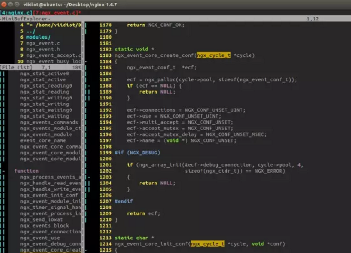Toggle fold marker at line 1188
Viewport: 351px width, 253px height.
89,86
